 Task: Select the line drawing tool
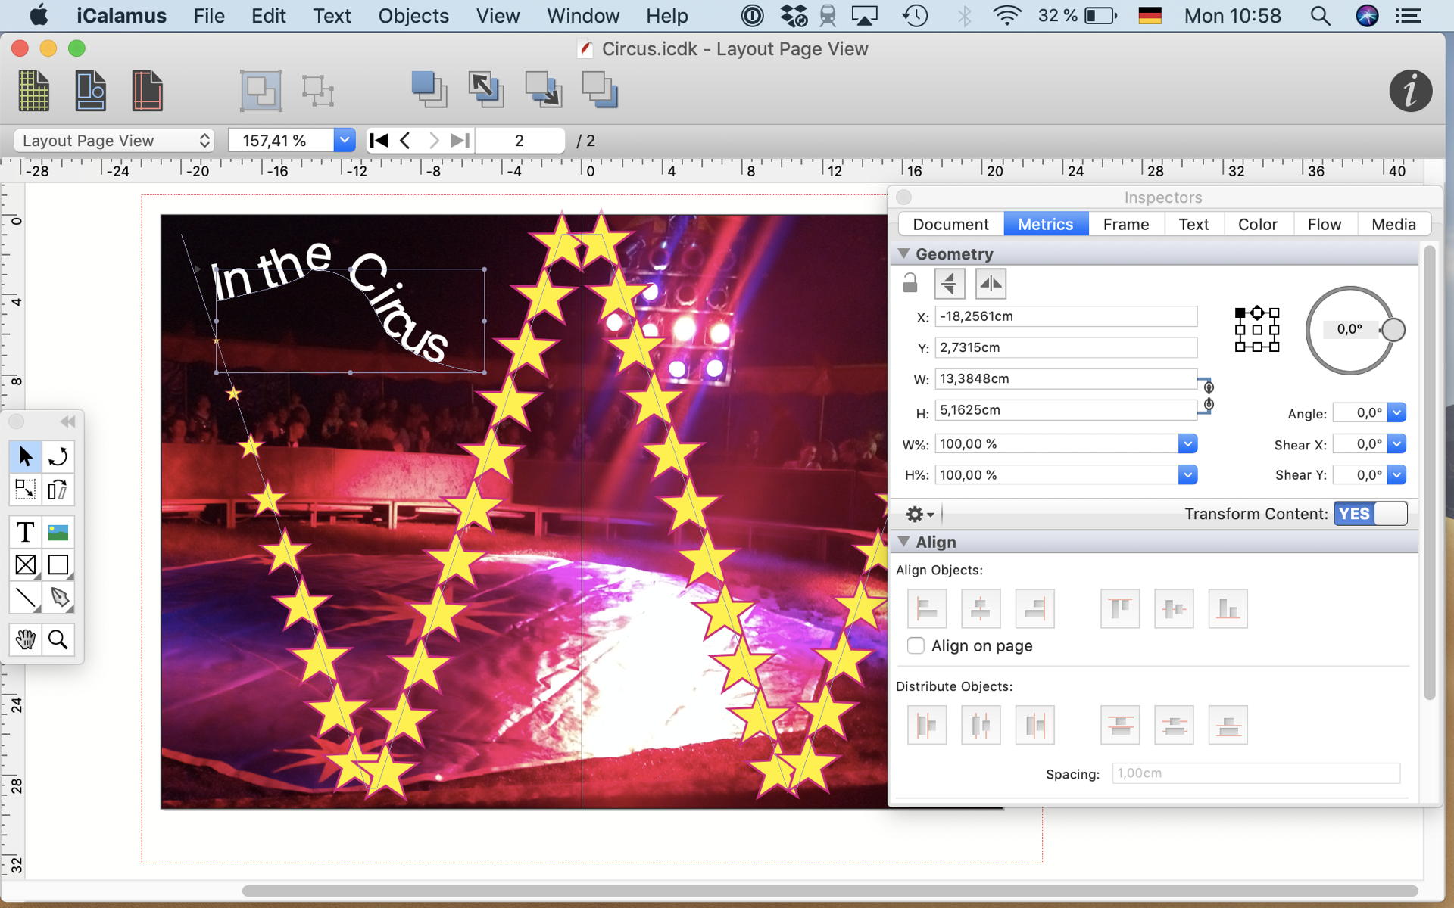click(25, 598)
